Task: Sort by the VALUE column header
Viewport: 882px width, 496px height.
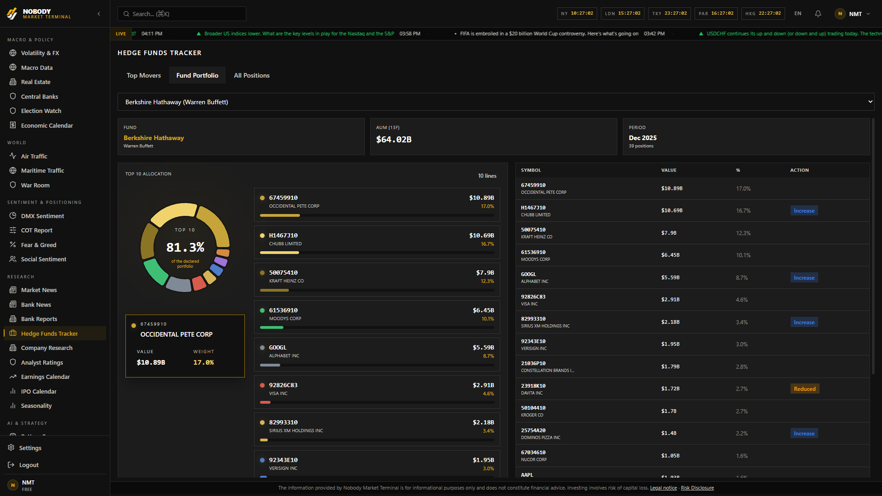Action: coord(669,170)
